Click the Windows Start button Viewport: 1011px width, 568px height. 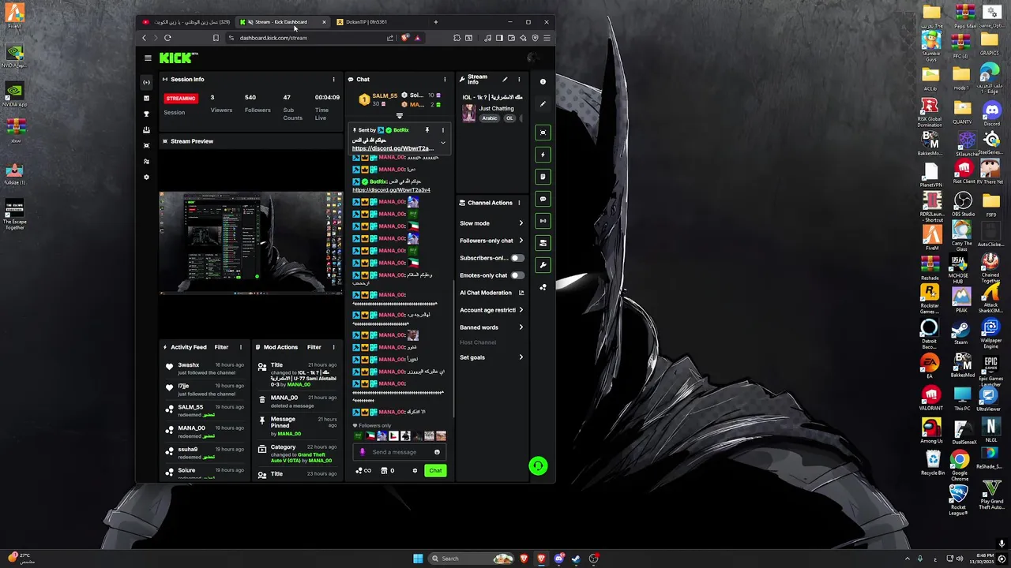pyautogui.click(x=418, y=559)
